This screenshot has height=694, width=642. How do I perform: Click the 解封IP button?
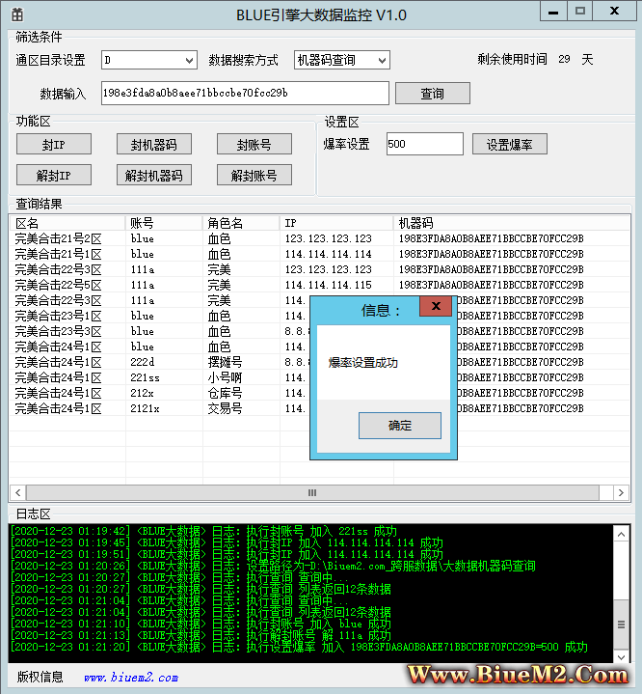click(x=54, y=176)
